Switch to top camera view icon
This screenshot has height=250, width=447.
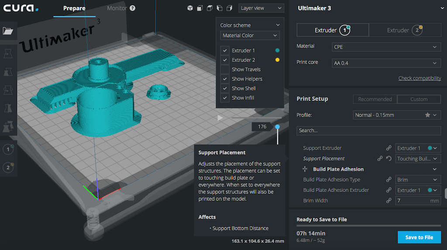point(210,8)
